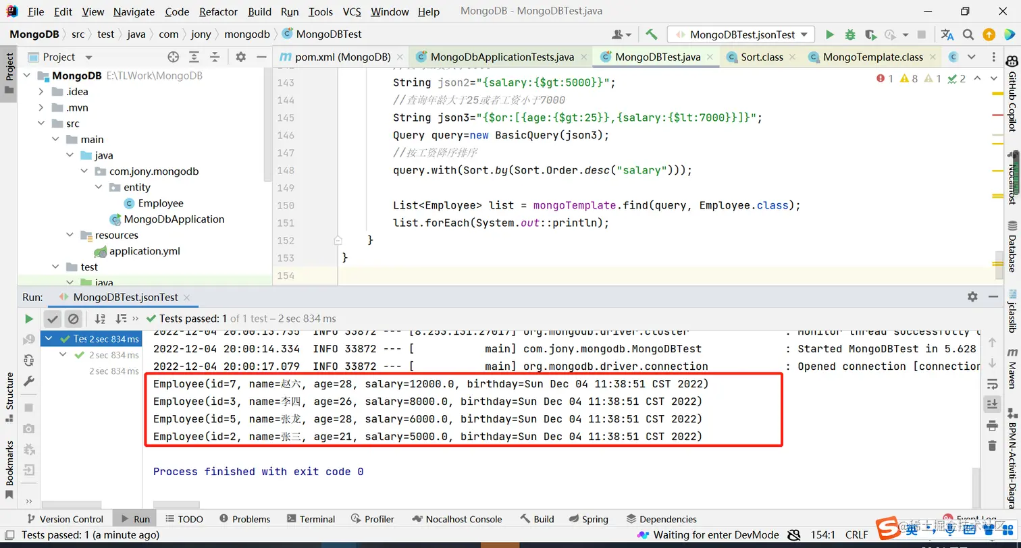The image size is (1021, 548).
Task: Switch to Sort.class tab
Action: 762,57
